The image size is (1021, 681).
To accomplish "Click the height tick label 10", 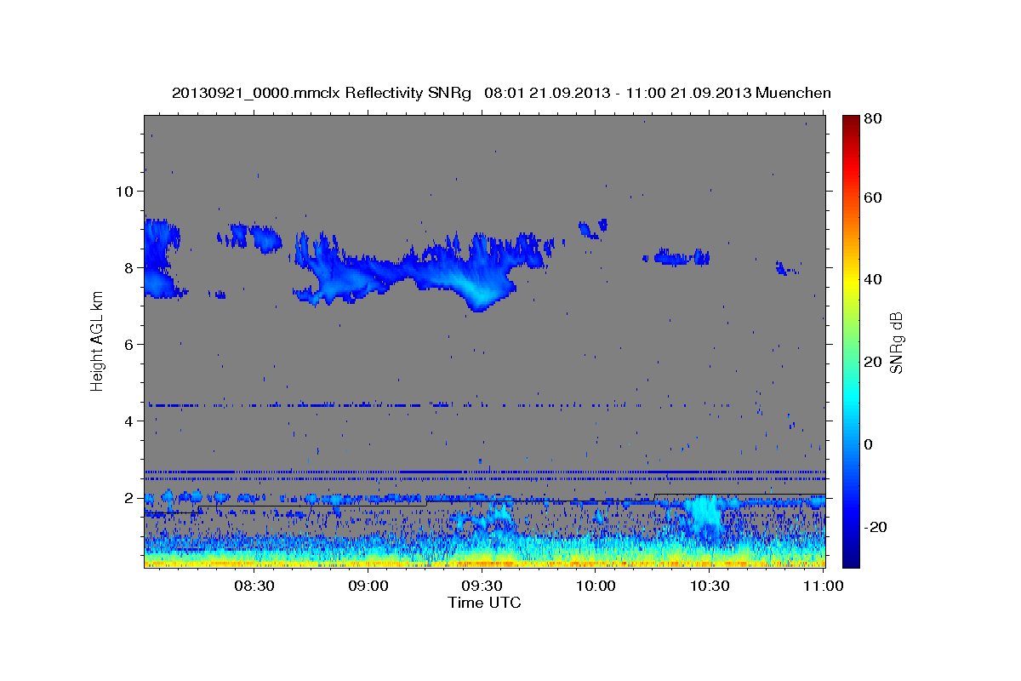I will (x=125, y=191).
